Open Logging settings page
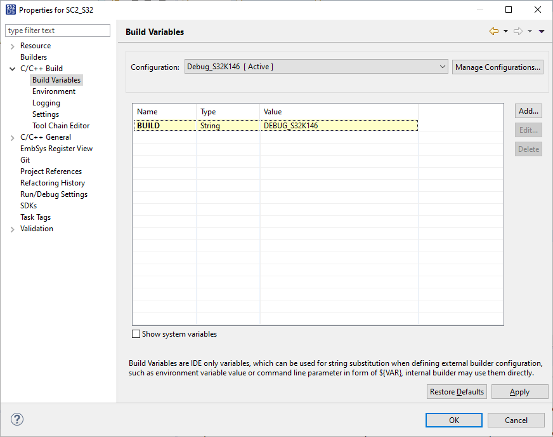Image resolution: width=553 pixels, height=437 pixels. coord(46,103)
